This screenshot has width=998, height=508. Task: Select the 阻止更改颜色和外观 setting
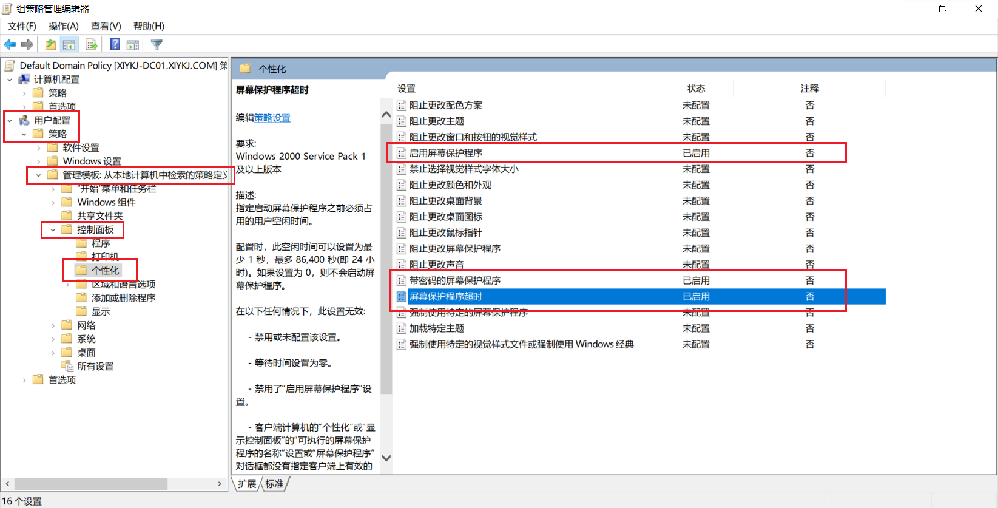tap(450, 185)
